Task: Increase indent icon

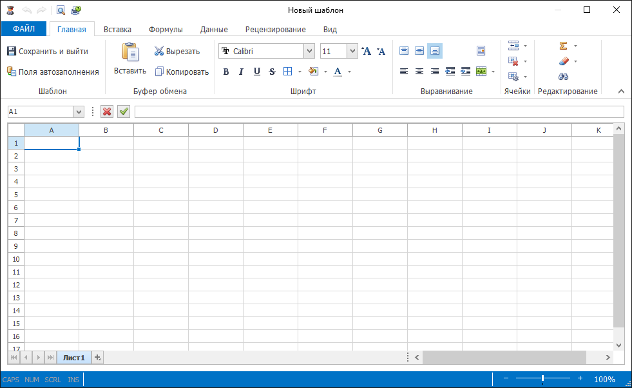Action: coord(466,72)
